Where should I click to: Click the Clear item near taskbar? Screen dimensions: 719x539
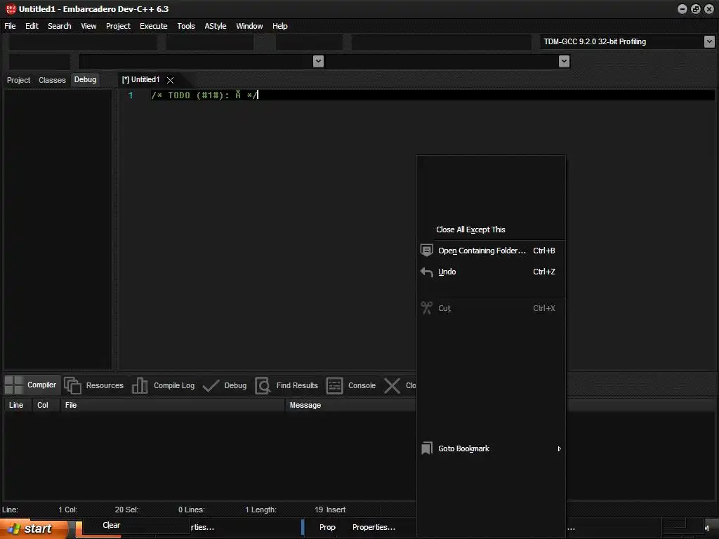pos(112,525)
